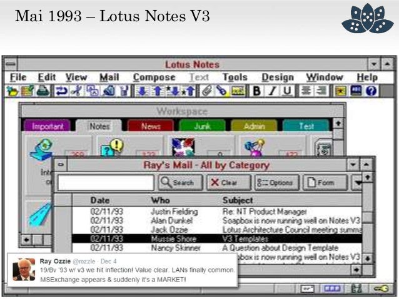Open the Design menu

tap(278, 77)
